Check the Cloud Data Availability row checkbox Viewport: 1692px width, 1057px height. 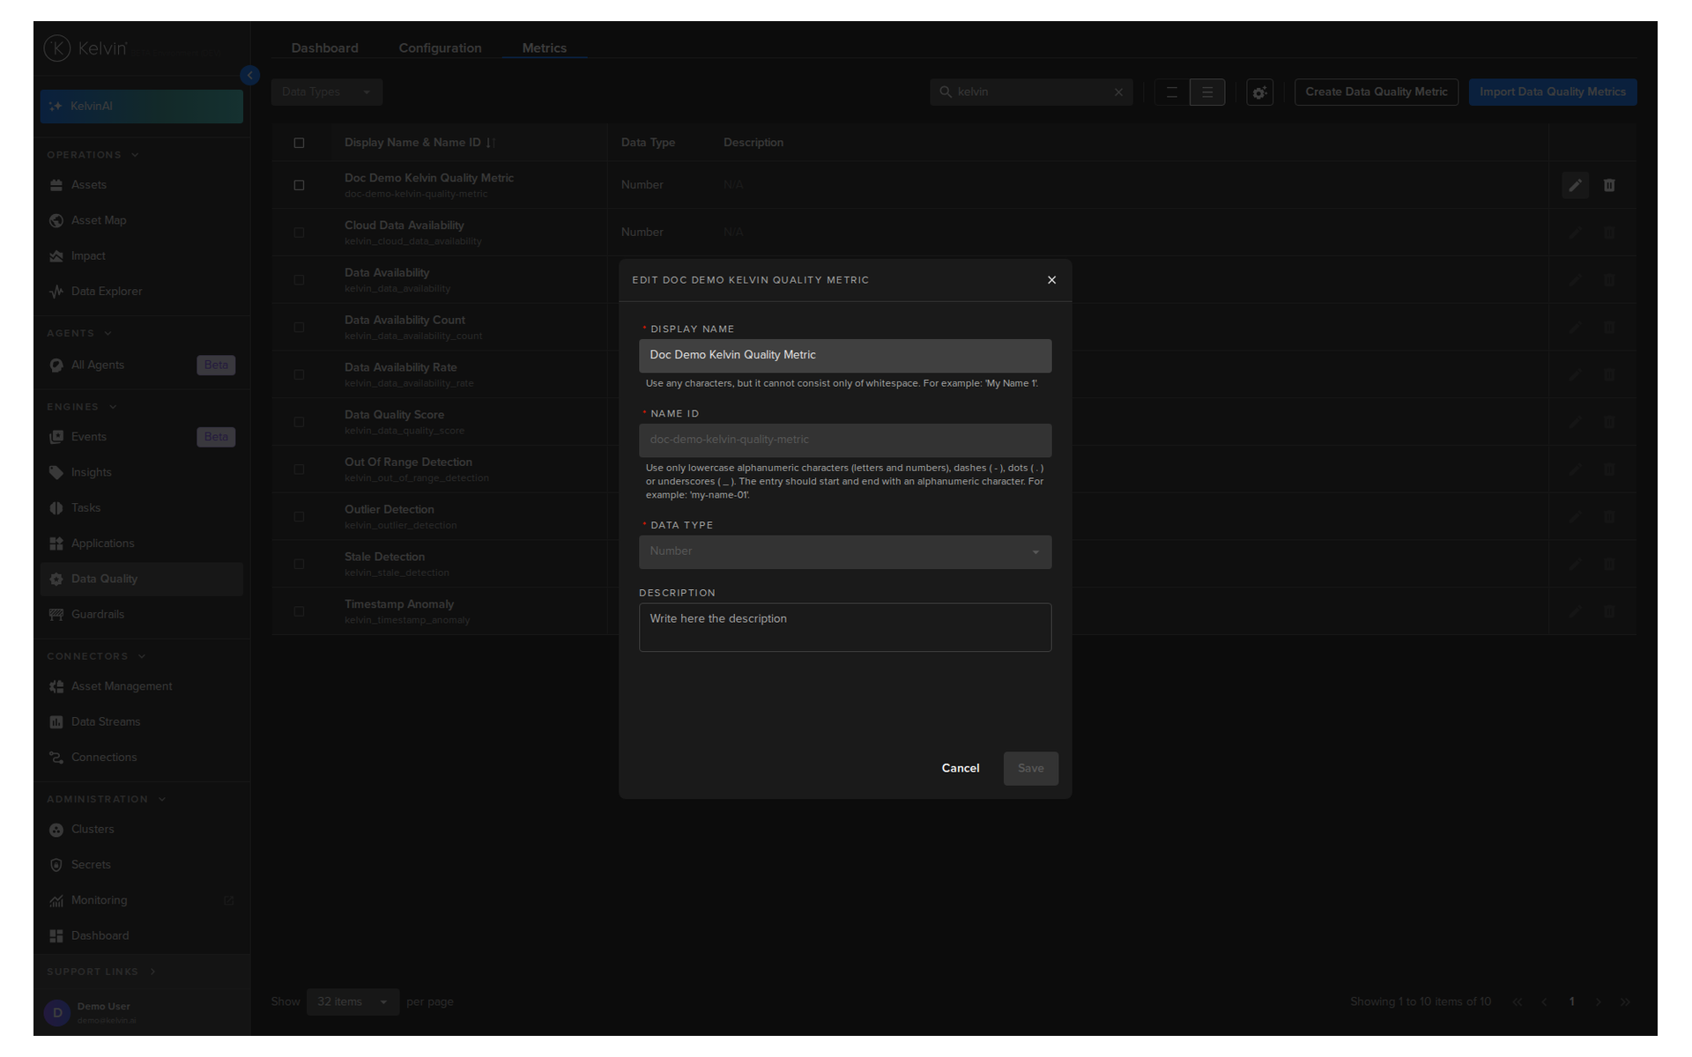[x=299, y=233]
